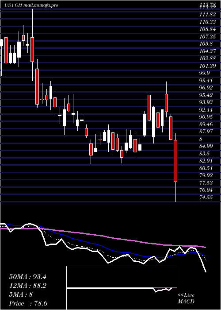The image size is (221, 310).
Task: Click the 87.97 price axis label
Action: [x=206, y=132]
